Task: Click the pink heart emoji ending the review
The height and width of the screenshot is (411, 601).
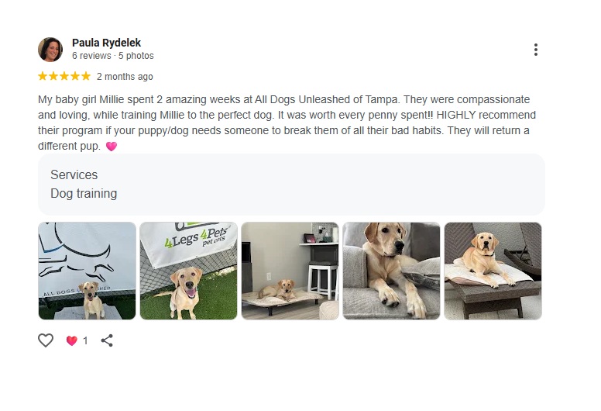Action: [x=112, y=147]
